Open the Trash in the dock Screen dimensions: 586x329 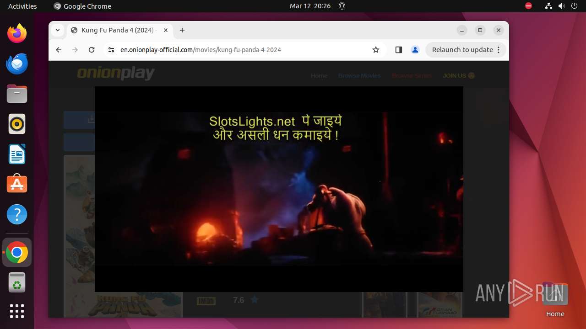click(17, 282)
